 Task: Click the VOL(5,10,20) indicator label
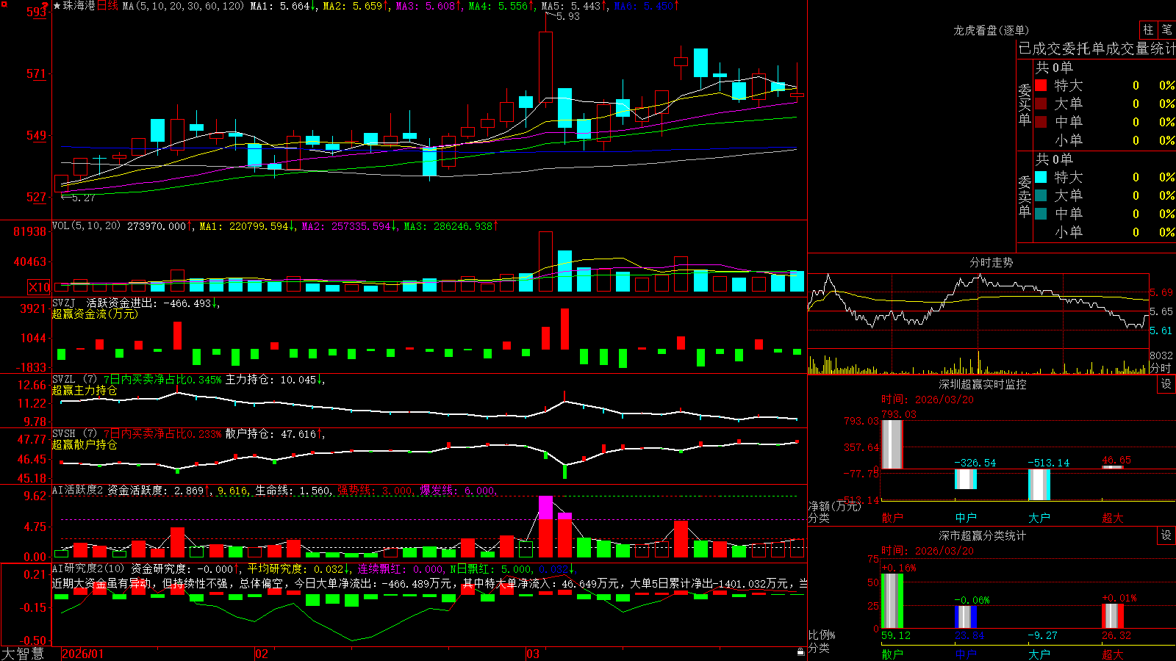(x=86, y=225)
